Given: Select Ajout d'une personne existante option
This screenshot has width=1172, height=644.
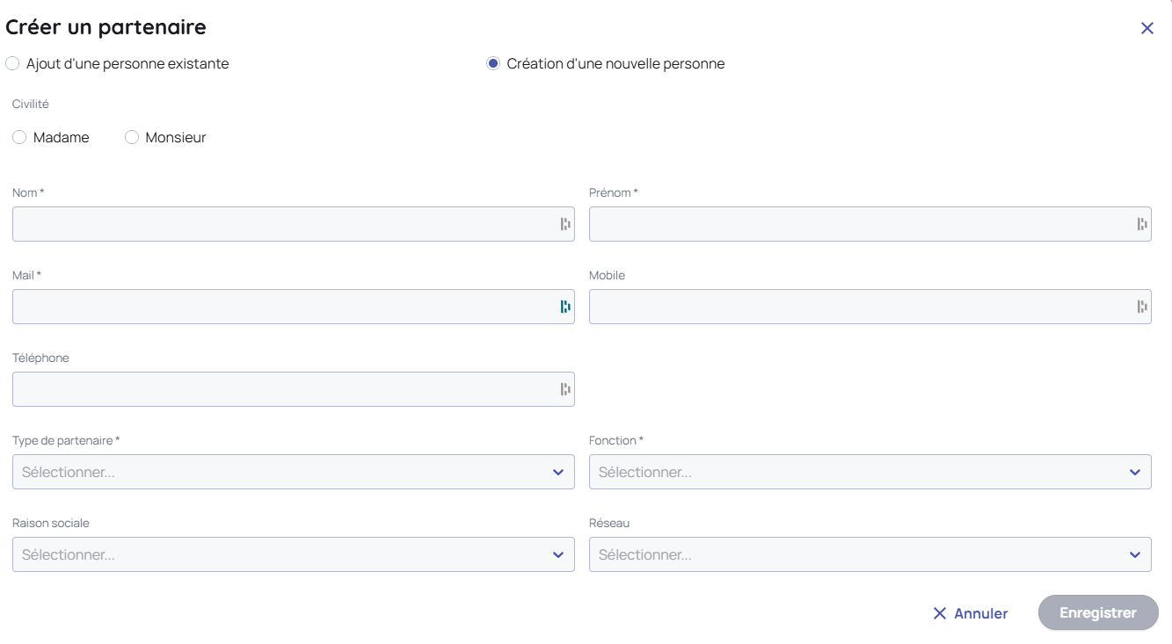Looking at the screenshot, I should 11,64.
